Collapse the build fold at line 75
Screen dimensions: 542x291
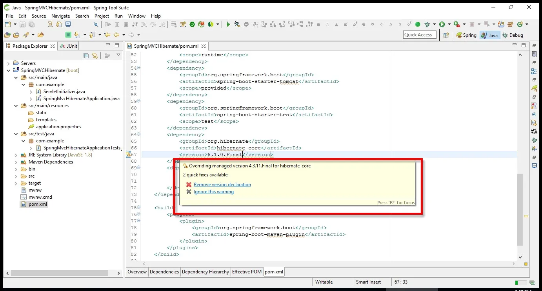[139, 208]
